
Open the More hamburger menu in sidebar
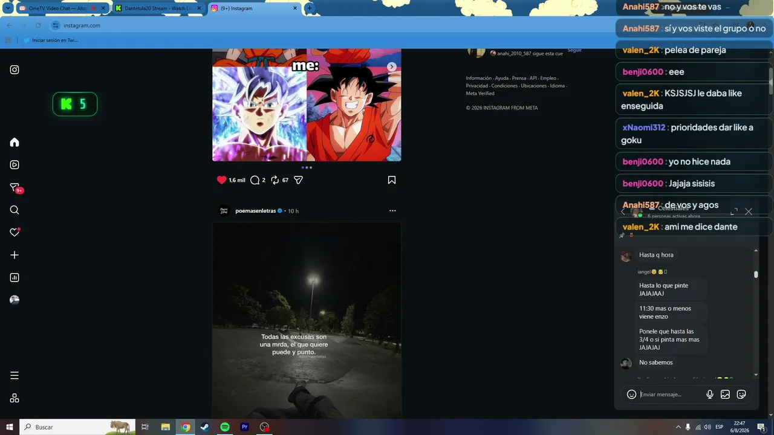tap(15, 375)
